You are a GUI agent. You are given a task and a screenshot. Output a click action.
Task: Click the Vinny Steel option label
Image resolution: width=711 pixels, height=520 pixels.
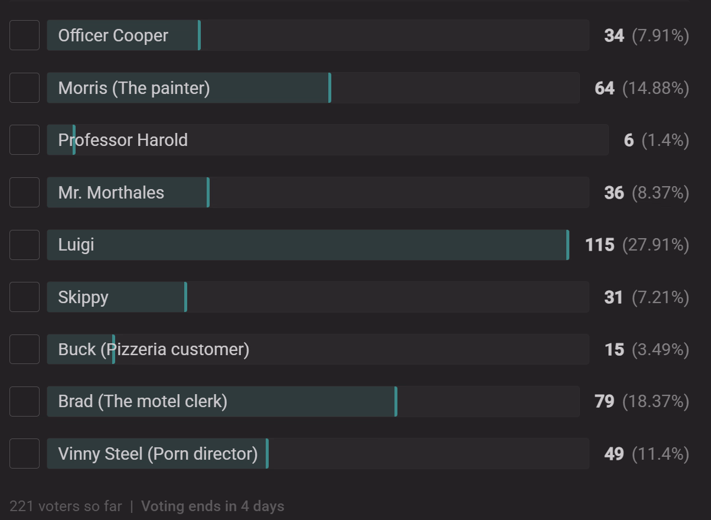click(158, 454)
